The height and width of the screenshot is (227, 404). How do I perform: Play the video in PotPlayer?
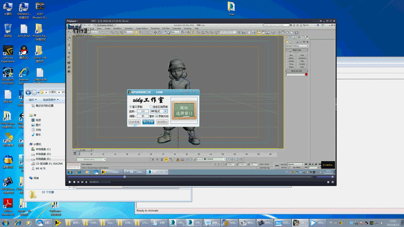tap(70, 182)
